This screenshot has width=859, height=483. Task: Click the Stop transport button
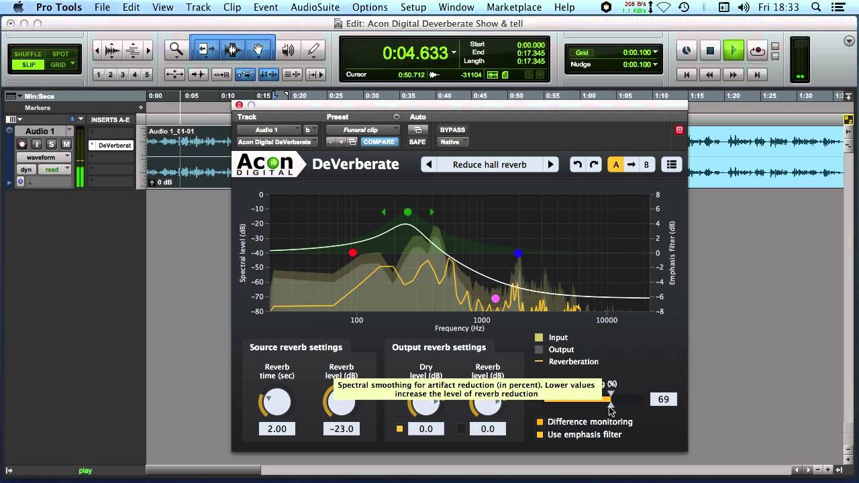click(x=710, y=50)
